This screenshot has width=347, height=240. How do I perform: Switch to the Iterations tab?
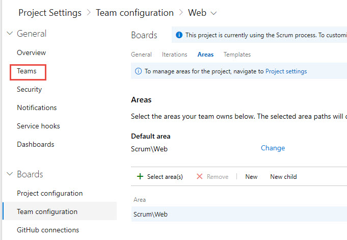(x=174, y=55)
